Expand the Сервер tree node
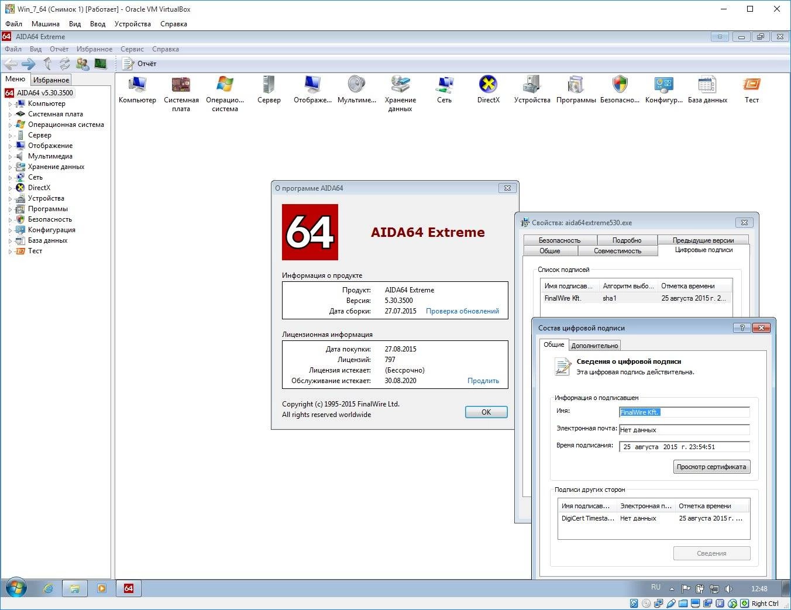Image resolution: width=791 pixels, height=610 pixels. [x=10, y=135]
